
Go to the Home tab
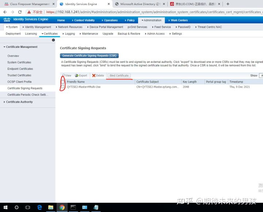pos(61,20)
